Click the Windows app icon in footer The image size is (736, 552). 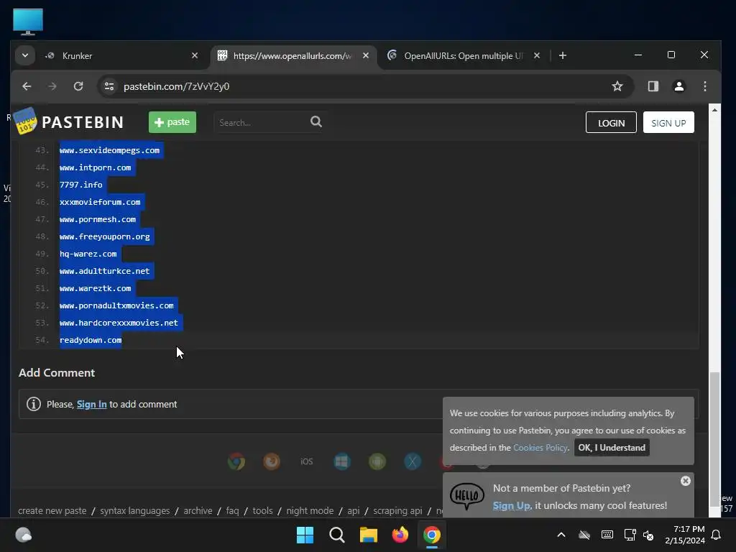tap(341, 461)
